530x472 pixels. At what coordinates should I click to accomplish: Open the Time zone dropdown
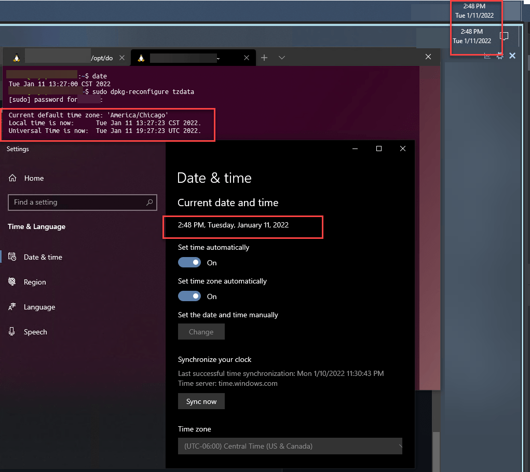point(290,446)
